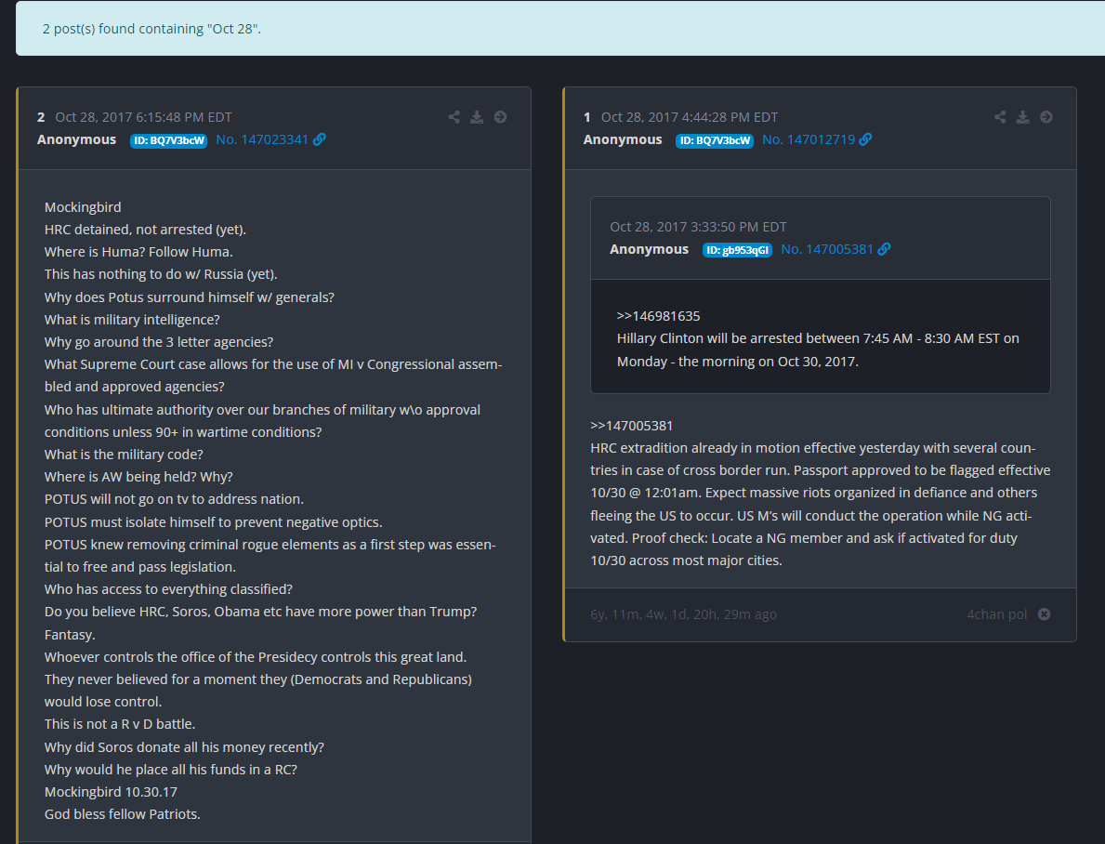Click line 'Where is AW being held? Why?'
The height and width of the screenshot is (844, 1105).
pos(138,477)
